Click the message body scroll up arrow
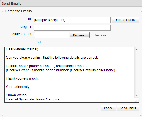 pos(137,50)
